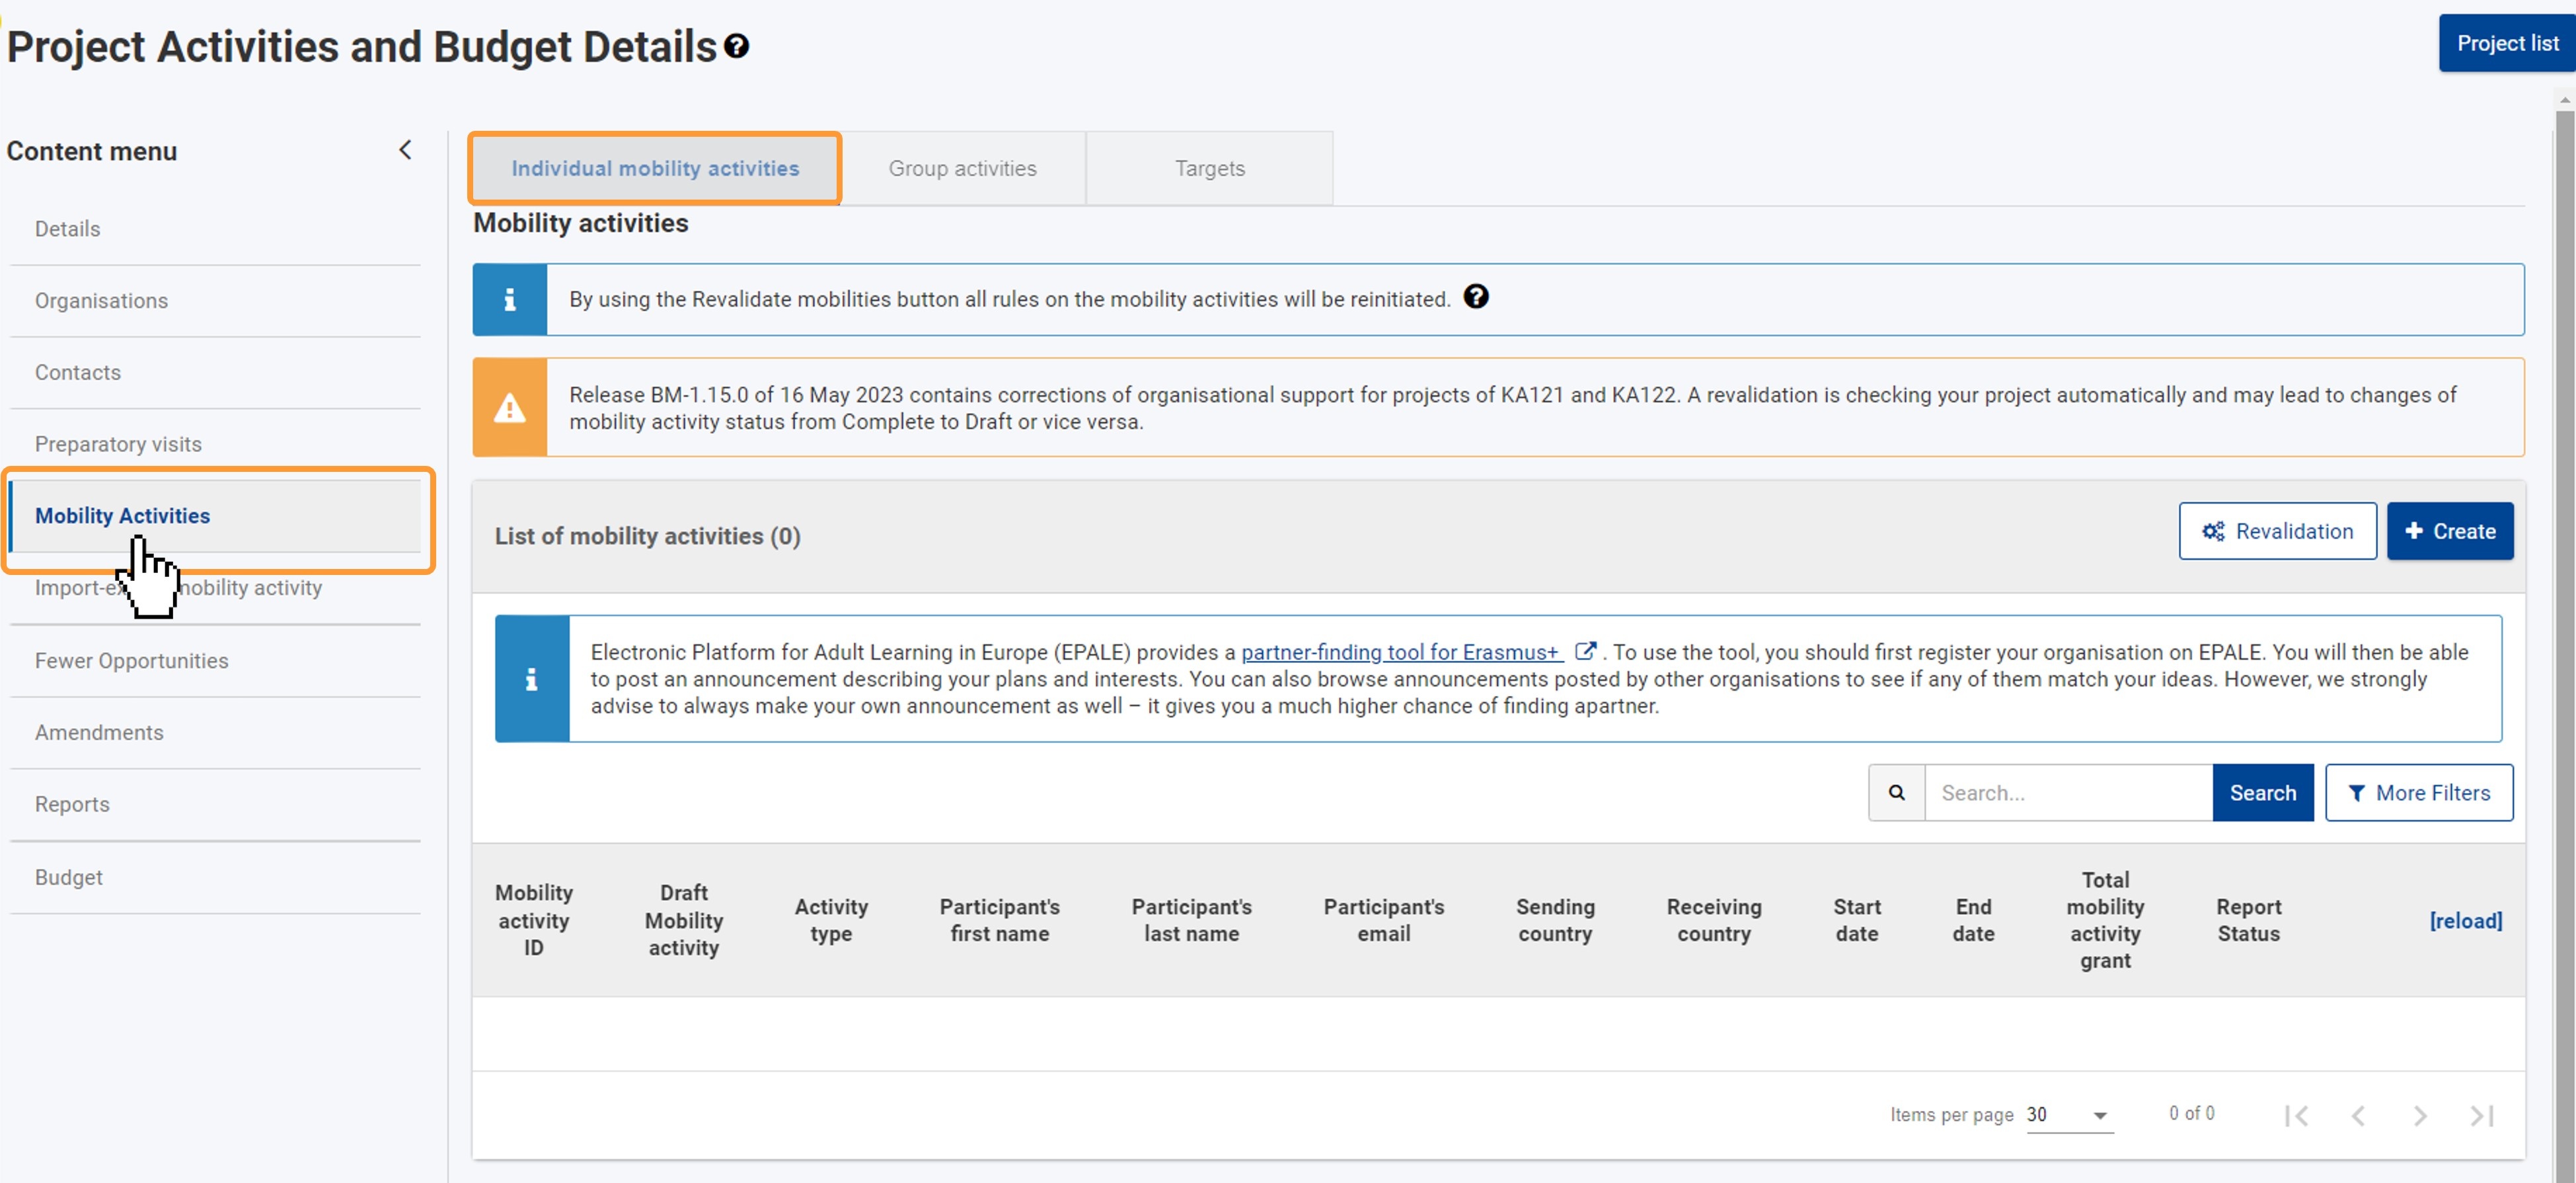Go to first page of results
Viewport: 2576px width, 1183px height.
2296,1115
